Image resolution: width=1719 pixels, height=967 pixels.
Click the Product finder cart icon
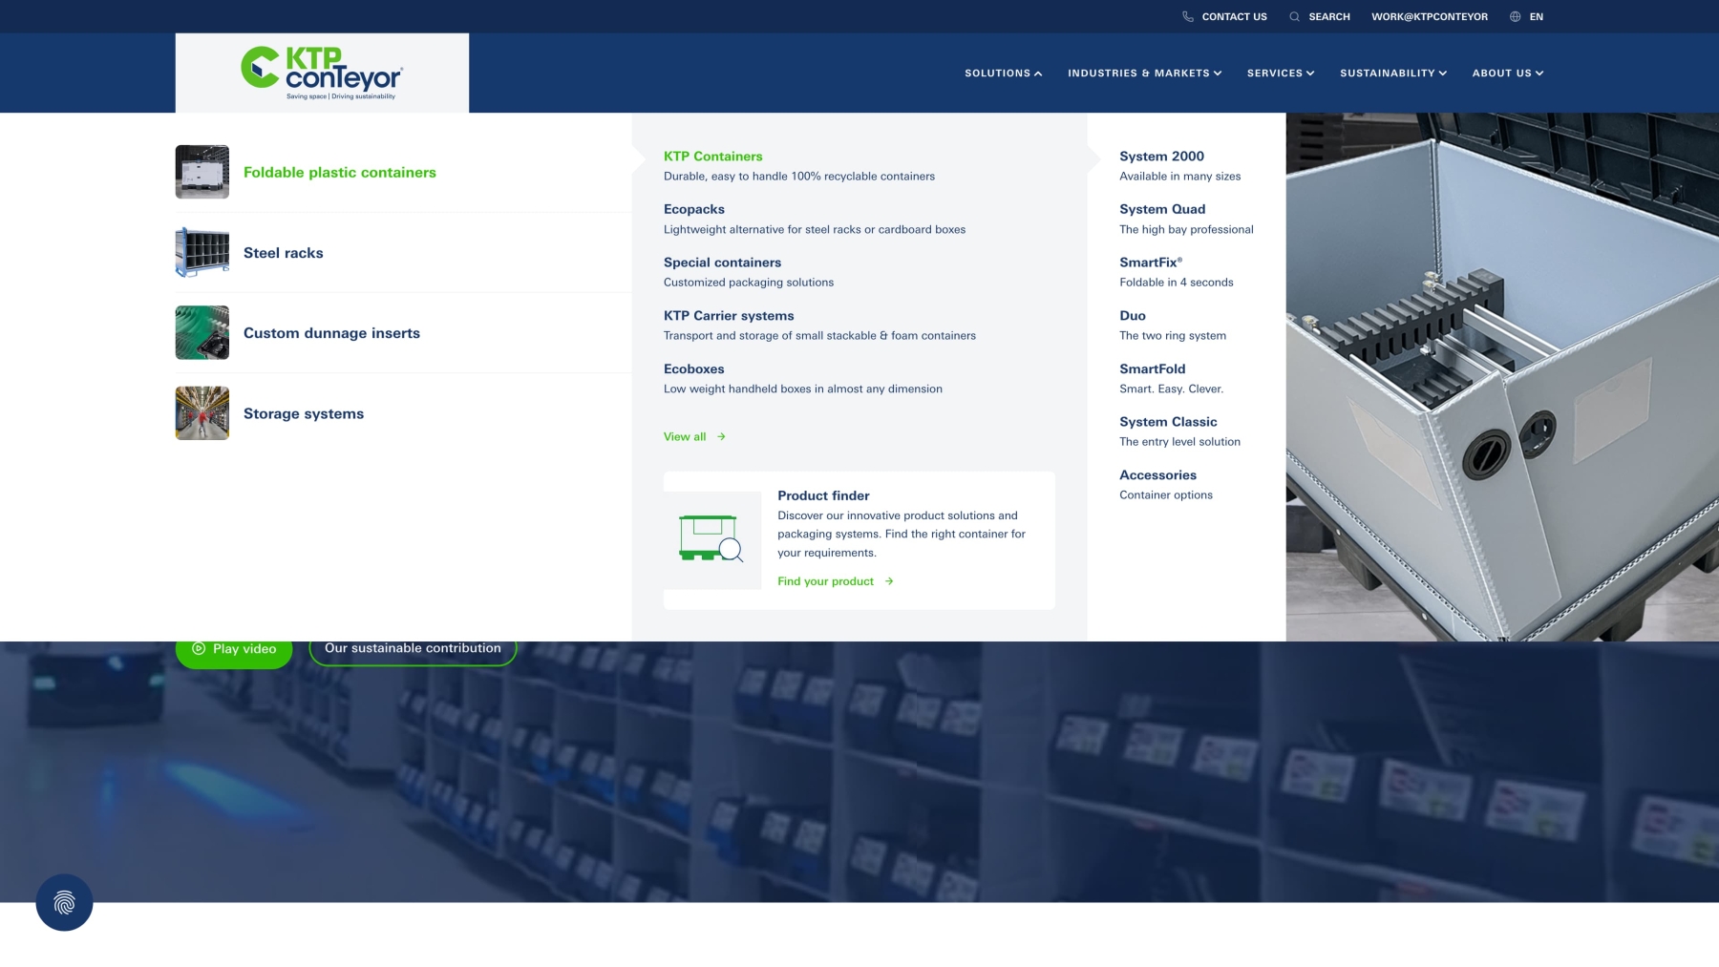711,539
